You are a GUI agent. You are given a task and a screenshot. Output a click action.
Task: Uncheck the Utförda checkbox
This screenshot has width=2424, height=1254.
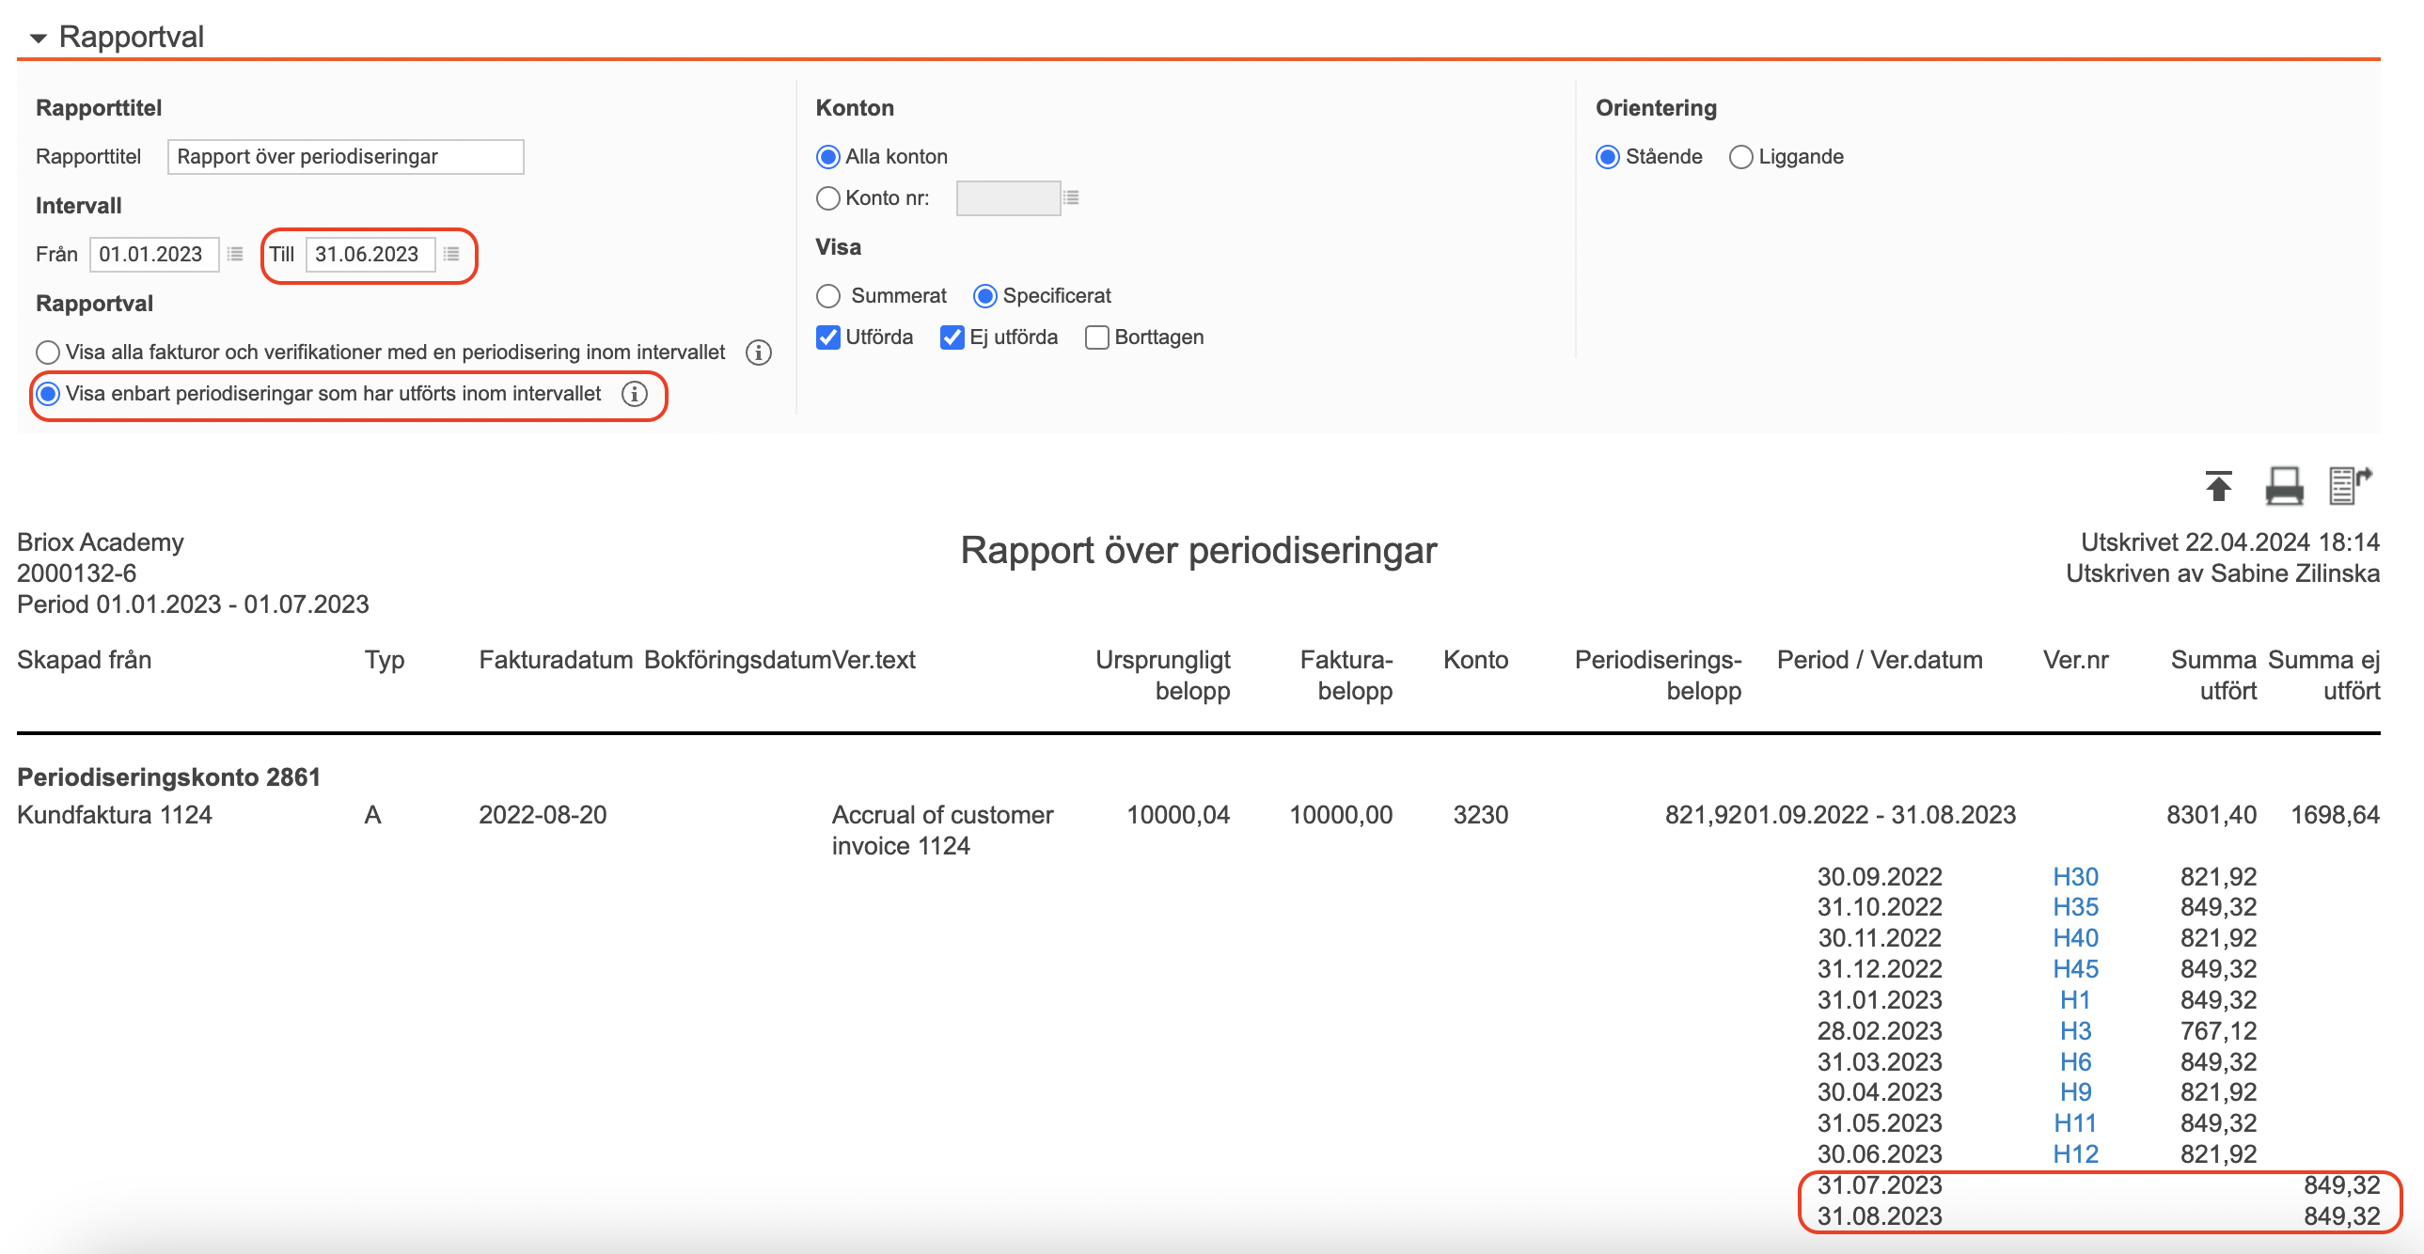tap(828, 337)
